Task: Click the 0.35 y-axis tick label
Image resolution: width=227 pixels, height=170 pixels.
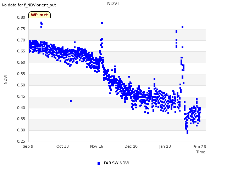Action: click(x=21, y=119)
